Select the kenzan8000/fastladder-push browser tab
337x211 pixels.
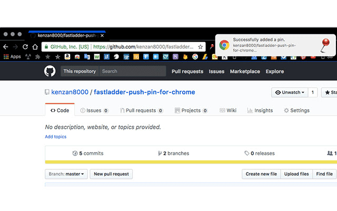pos(67,35)
